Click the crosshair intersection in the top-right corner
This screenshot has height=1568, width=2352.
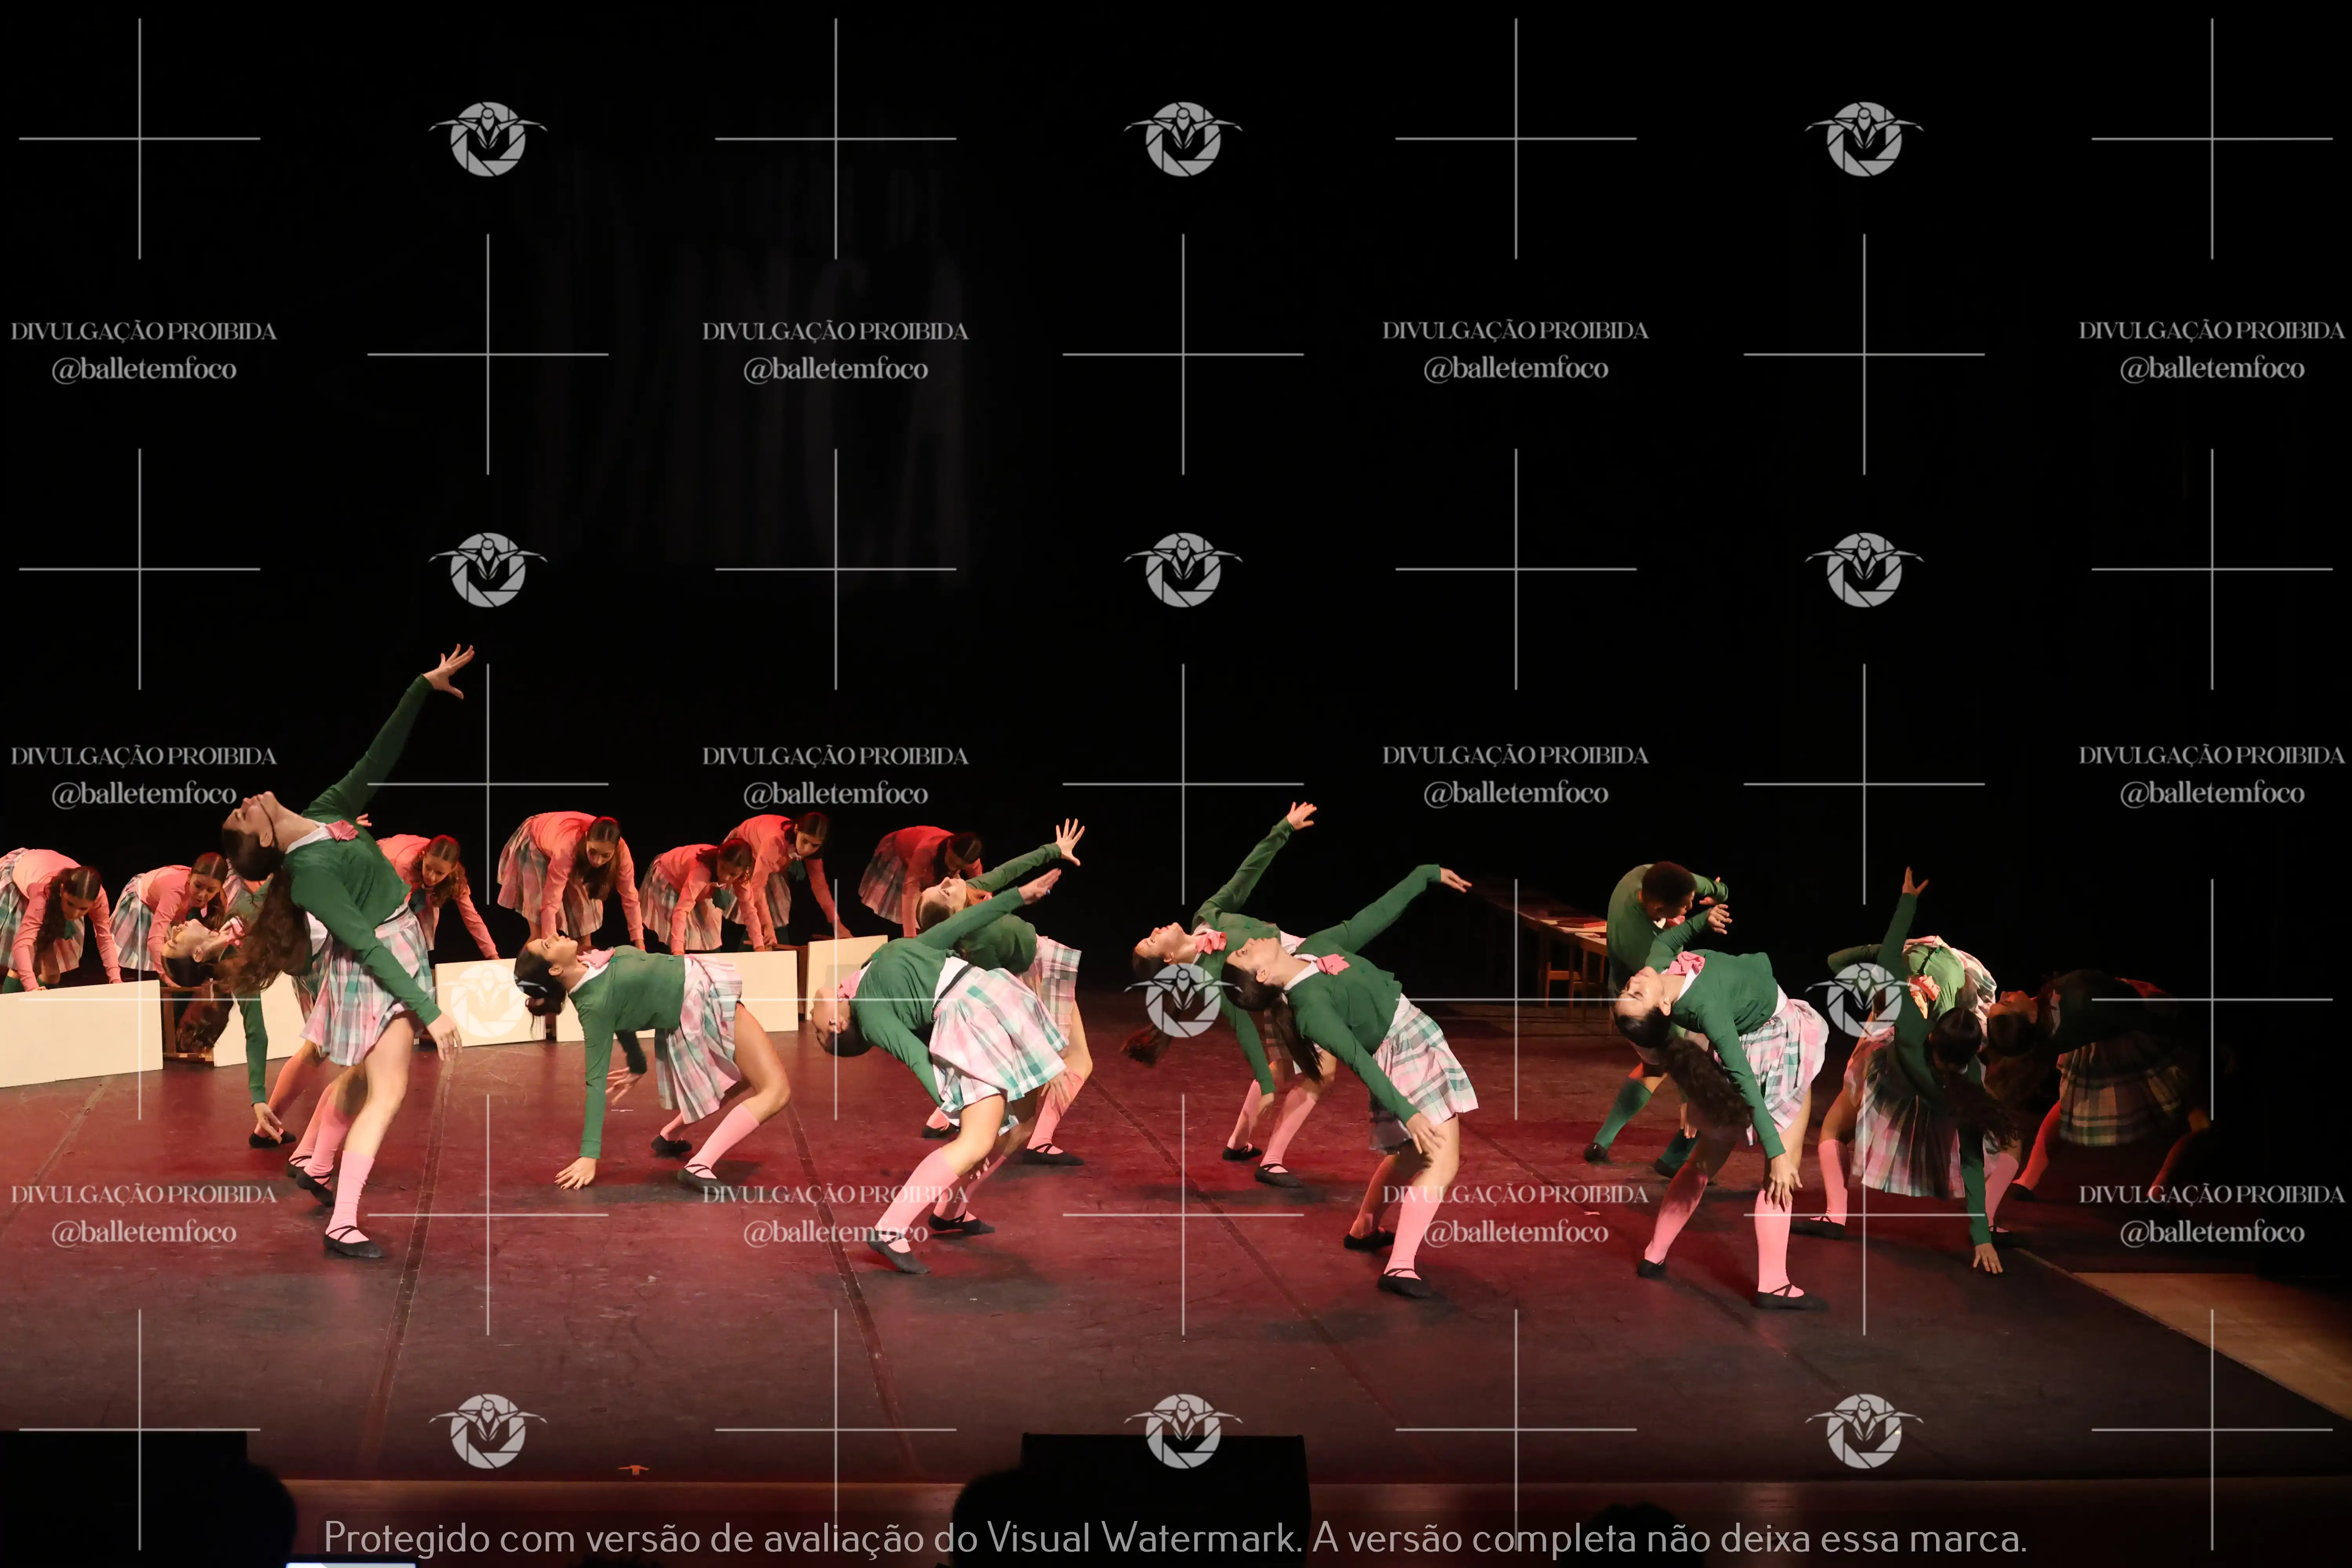pyautogui.click(x=2212, y=138)
